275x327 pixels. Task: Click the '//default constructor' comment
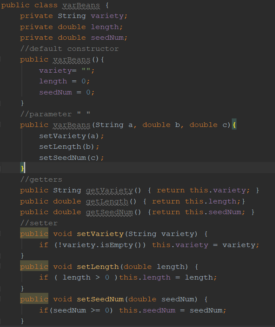tap(69, 49)
